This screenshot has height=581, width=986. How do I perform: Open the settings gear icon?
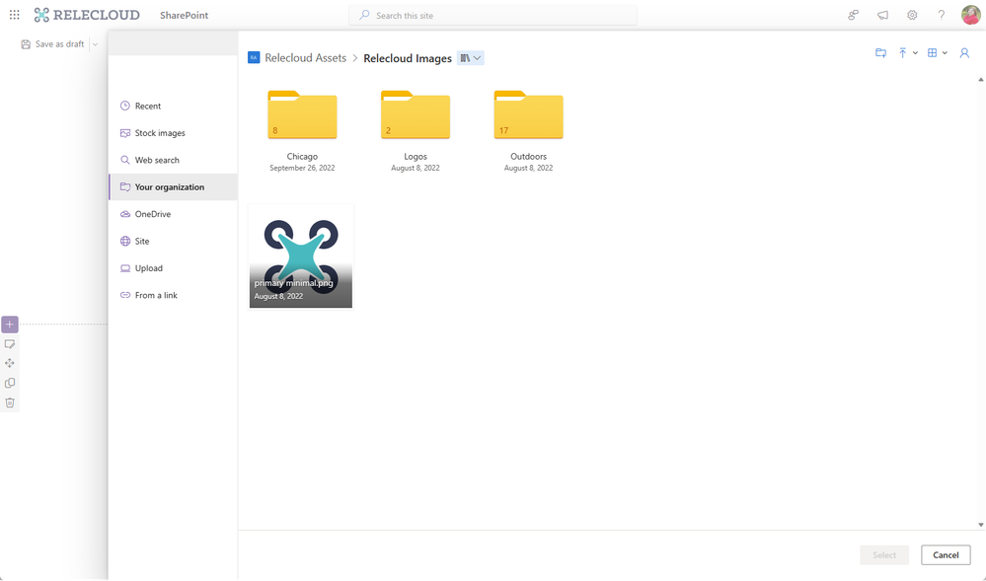pos(912,15)
